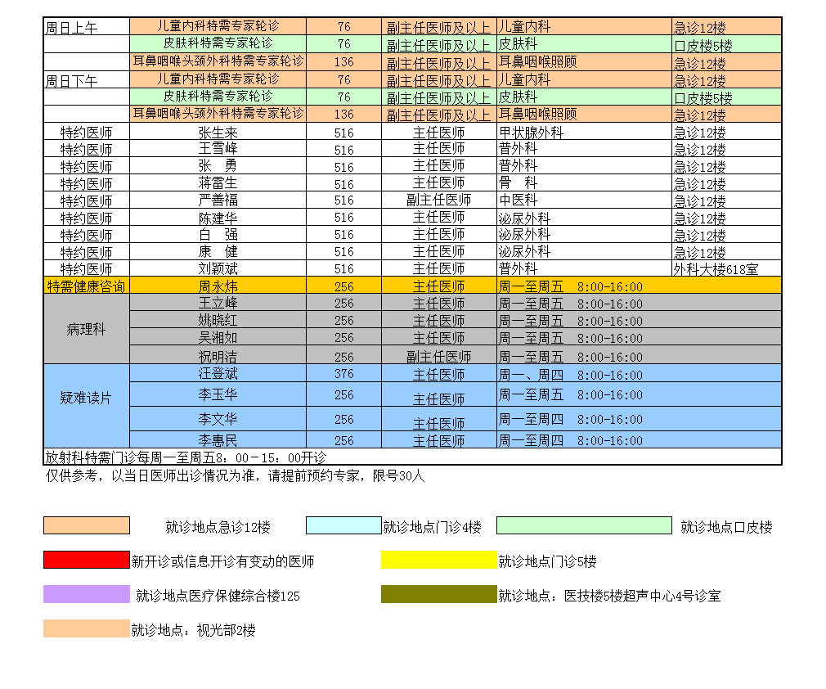
Task: Click the 病理科 merged cell
Action: (x=87, y=329)
